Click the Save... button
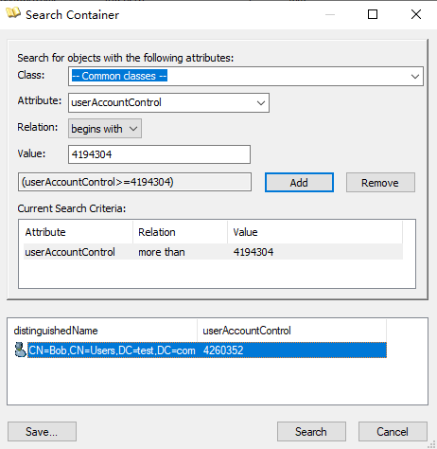The height and width of the screenshot is (449, 437). tap(42, 431)
